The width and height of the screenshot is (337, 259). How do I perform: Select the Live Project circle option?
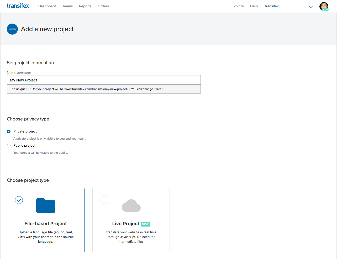104,200
